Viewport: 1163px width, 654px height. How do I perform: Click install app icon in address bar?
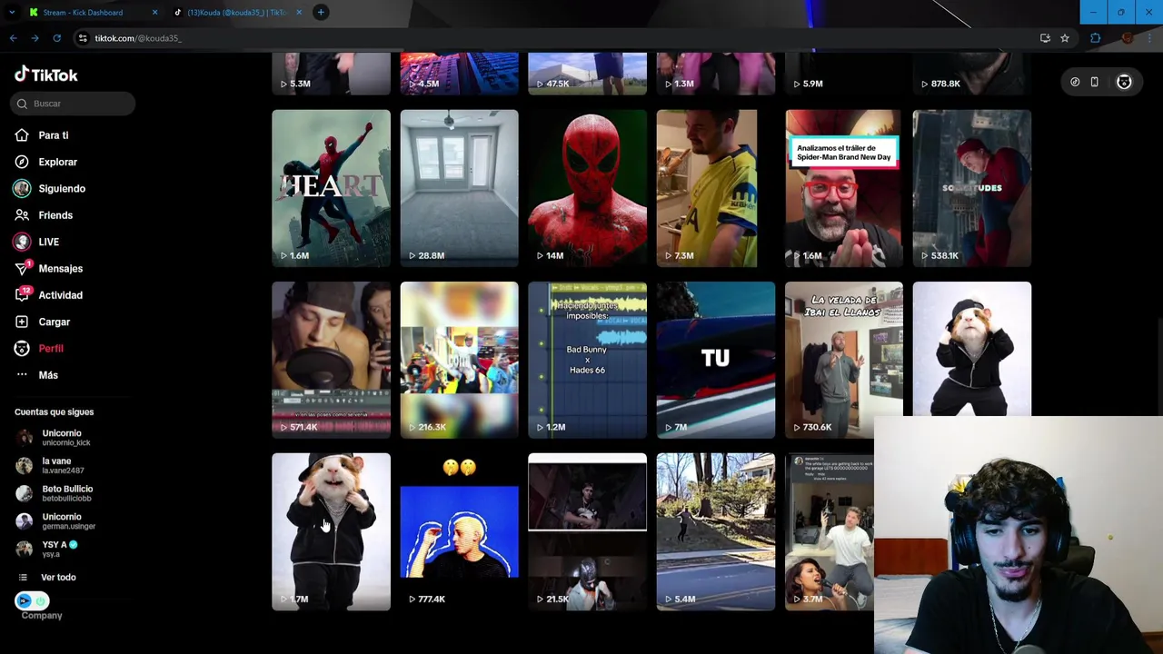click(1045, 38)
